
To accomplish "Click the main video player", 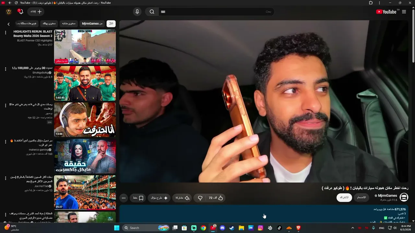I will pyautogui.click(x=264, y=101).
